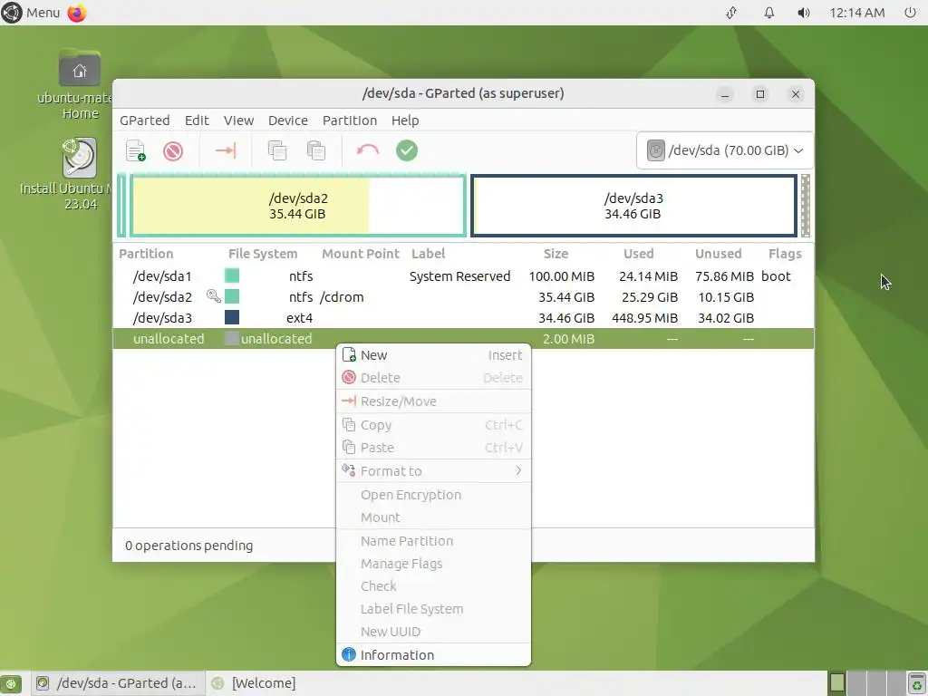Click the Partition column header
The height and width of the screenshot is (696, 928).
(x=146, y=254)
